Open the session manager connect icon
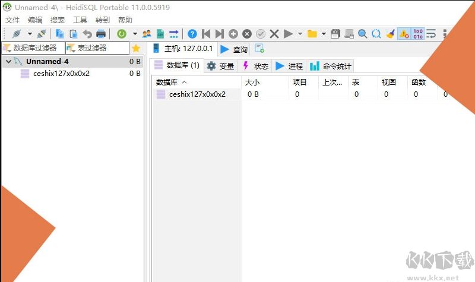 coord(17,34)
